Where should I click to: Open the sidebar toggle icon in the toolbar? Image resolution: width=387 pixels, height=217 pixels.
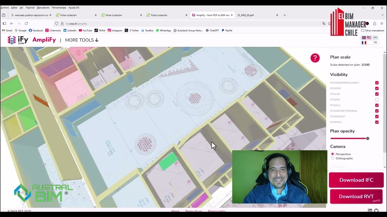click(4, 24)
